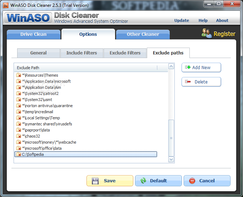Click the folder icon beside *\Application Data\Aim
Screen dimensions: 243x197
pos(19,87)
